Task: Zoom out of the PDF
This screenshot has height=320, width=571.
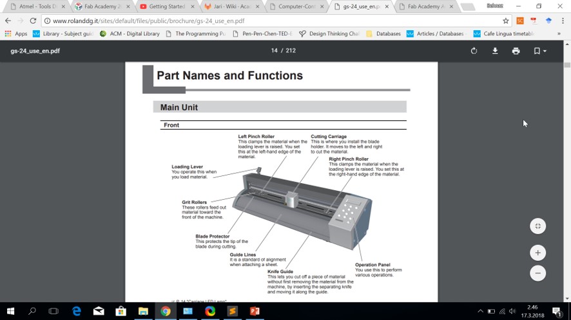Action: pyautogui.click(x=537, y=273)
